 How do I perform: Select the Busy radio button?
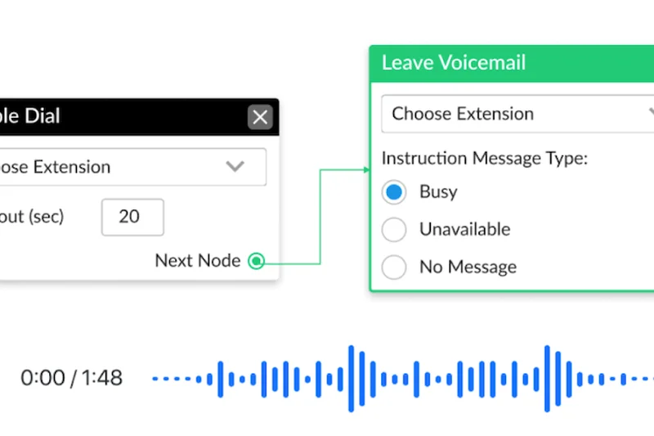pyautogui.click(x=394, y=192)
